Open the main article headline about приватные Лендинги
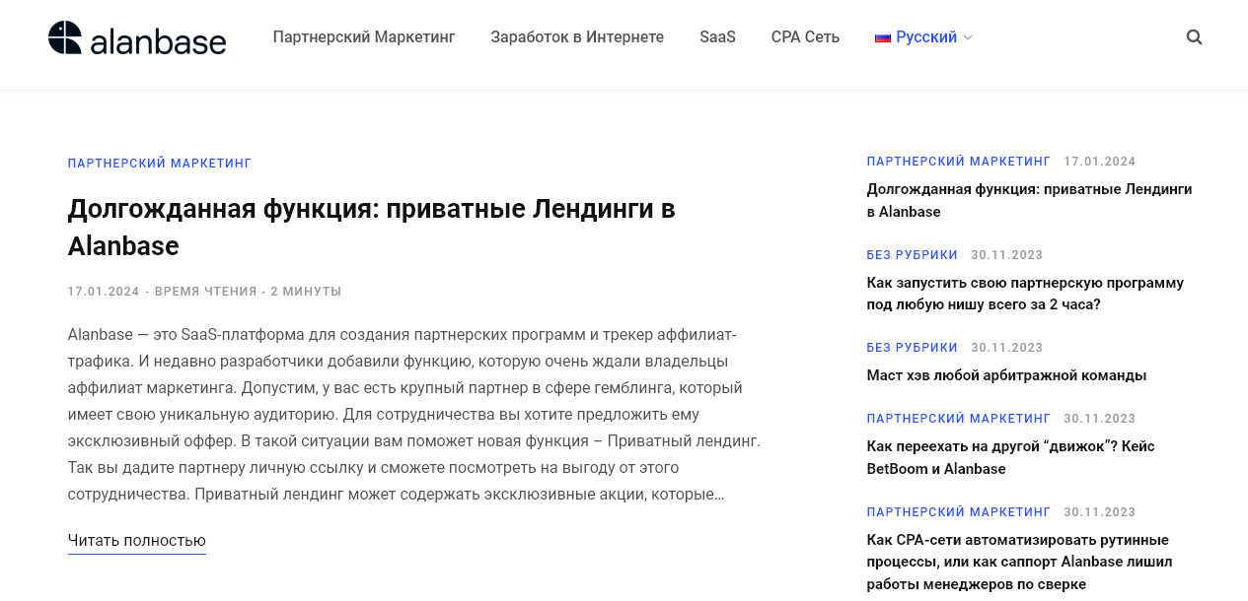 coord(371,227)
